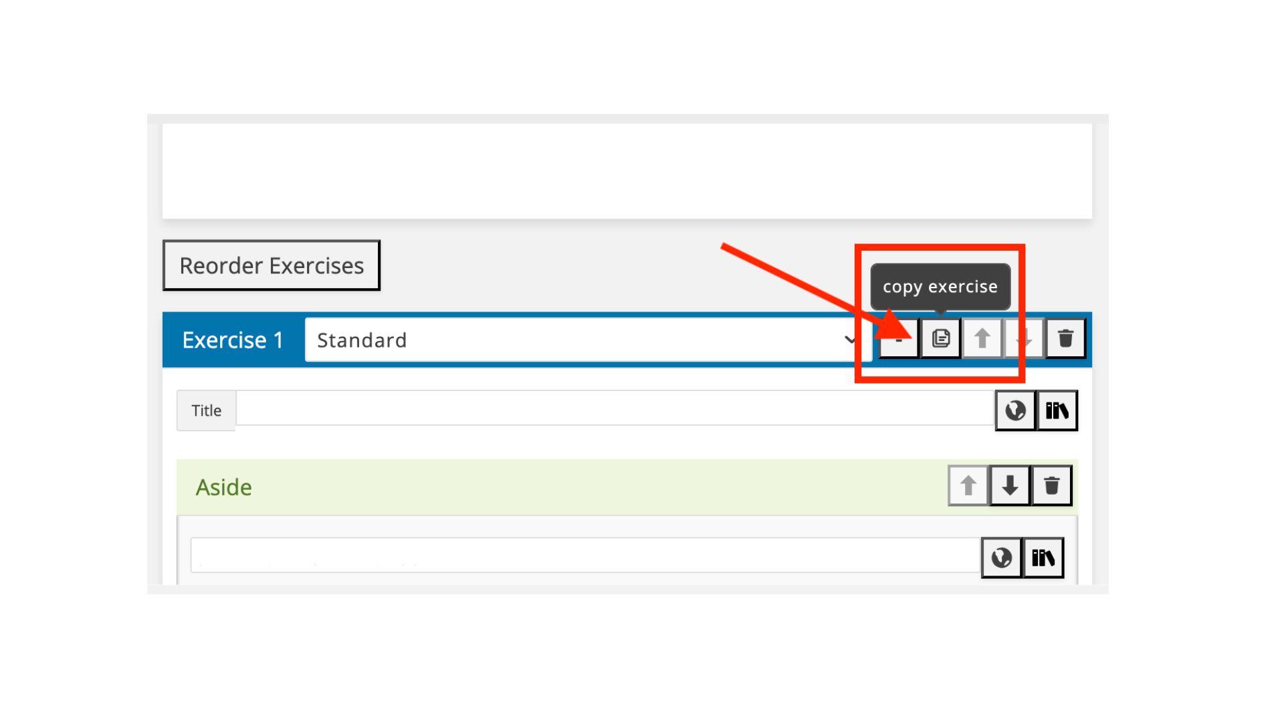The width and height of the screenshot is (1284, 722).
Task: Click the Reorder Exercises button
Action: click(x=271, y=265)
